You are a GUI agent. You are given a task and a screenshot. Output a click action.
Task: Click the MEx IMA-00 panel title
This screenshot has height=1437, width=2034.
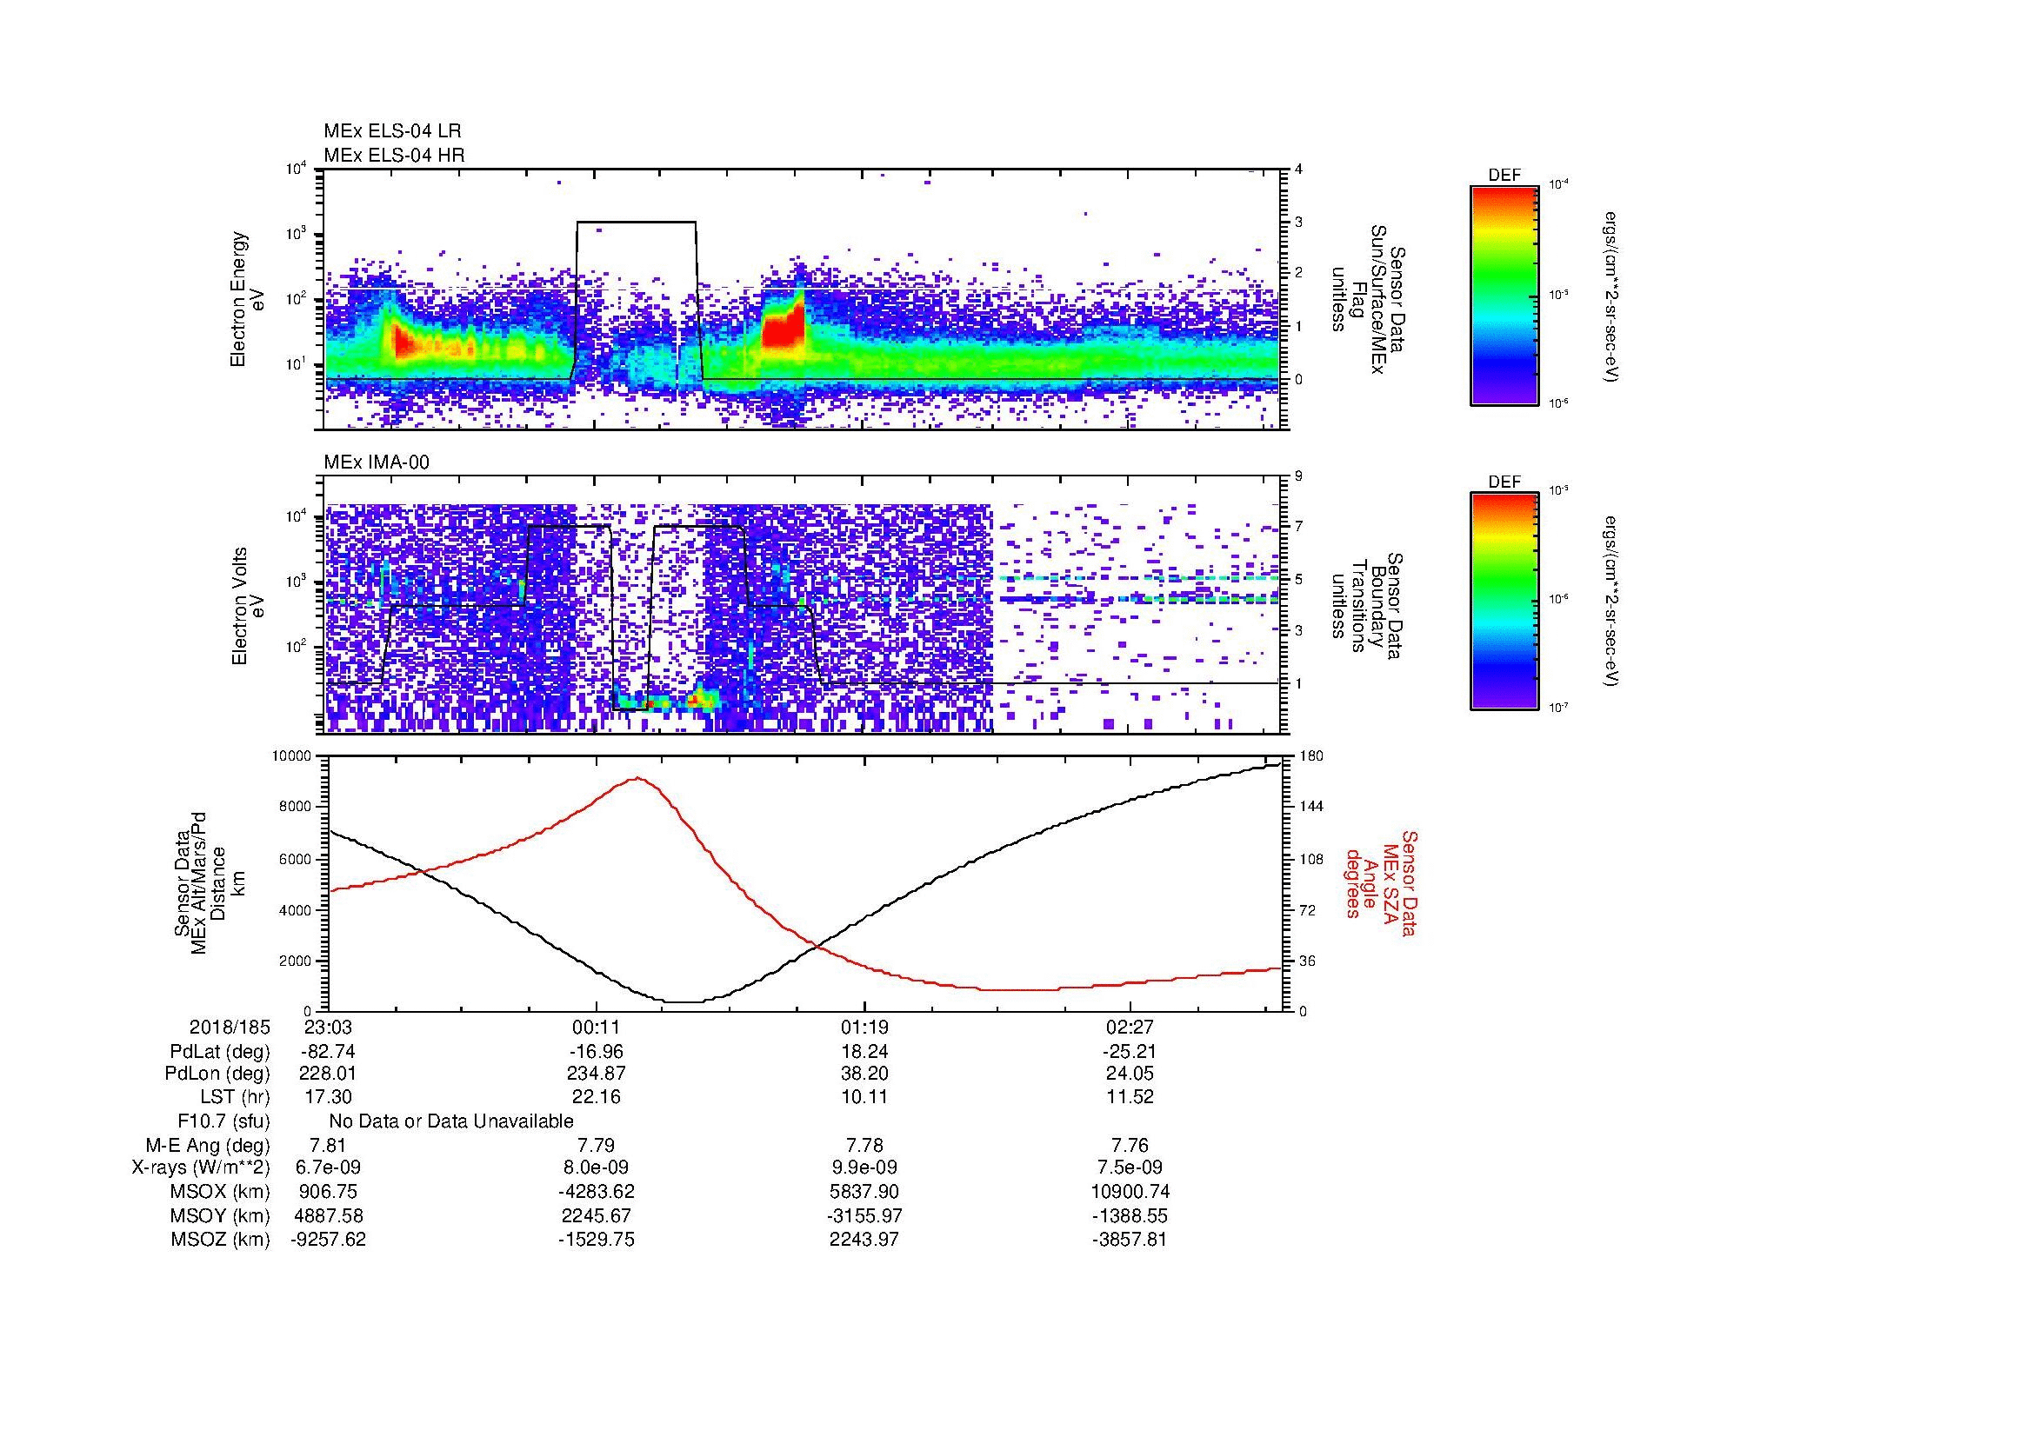coord(377,462)
